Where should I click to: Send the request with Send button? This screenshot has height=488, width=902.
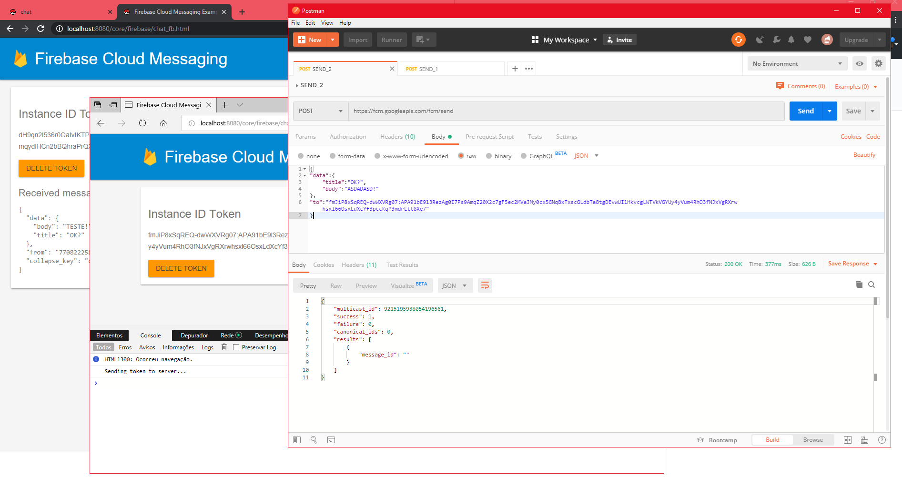pos(806,111)
